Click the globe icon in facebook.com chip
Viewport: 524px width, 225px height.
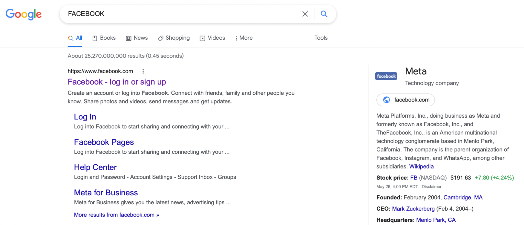(386, 100)
